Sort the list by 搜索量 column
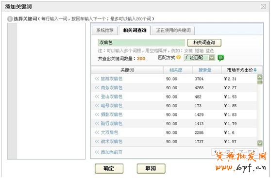The image size is (271, 178). tap(205, 70)
